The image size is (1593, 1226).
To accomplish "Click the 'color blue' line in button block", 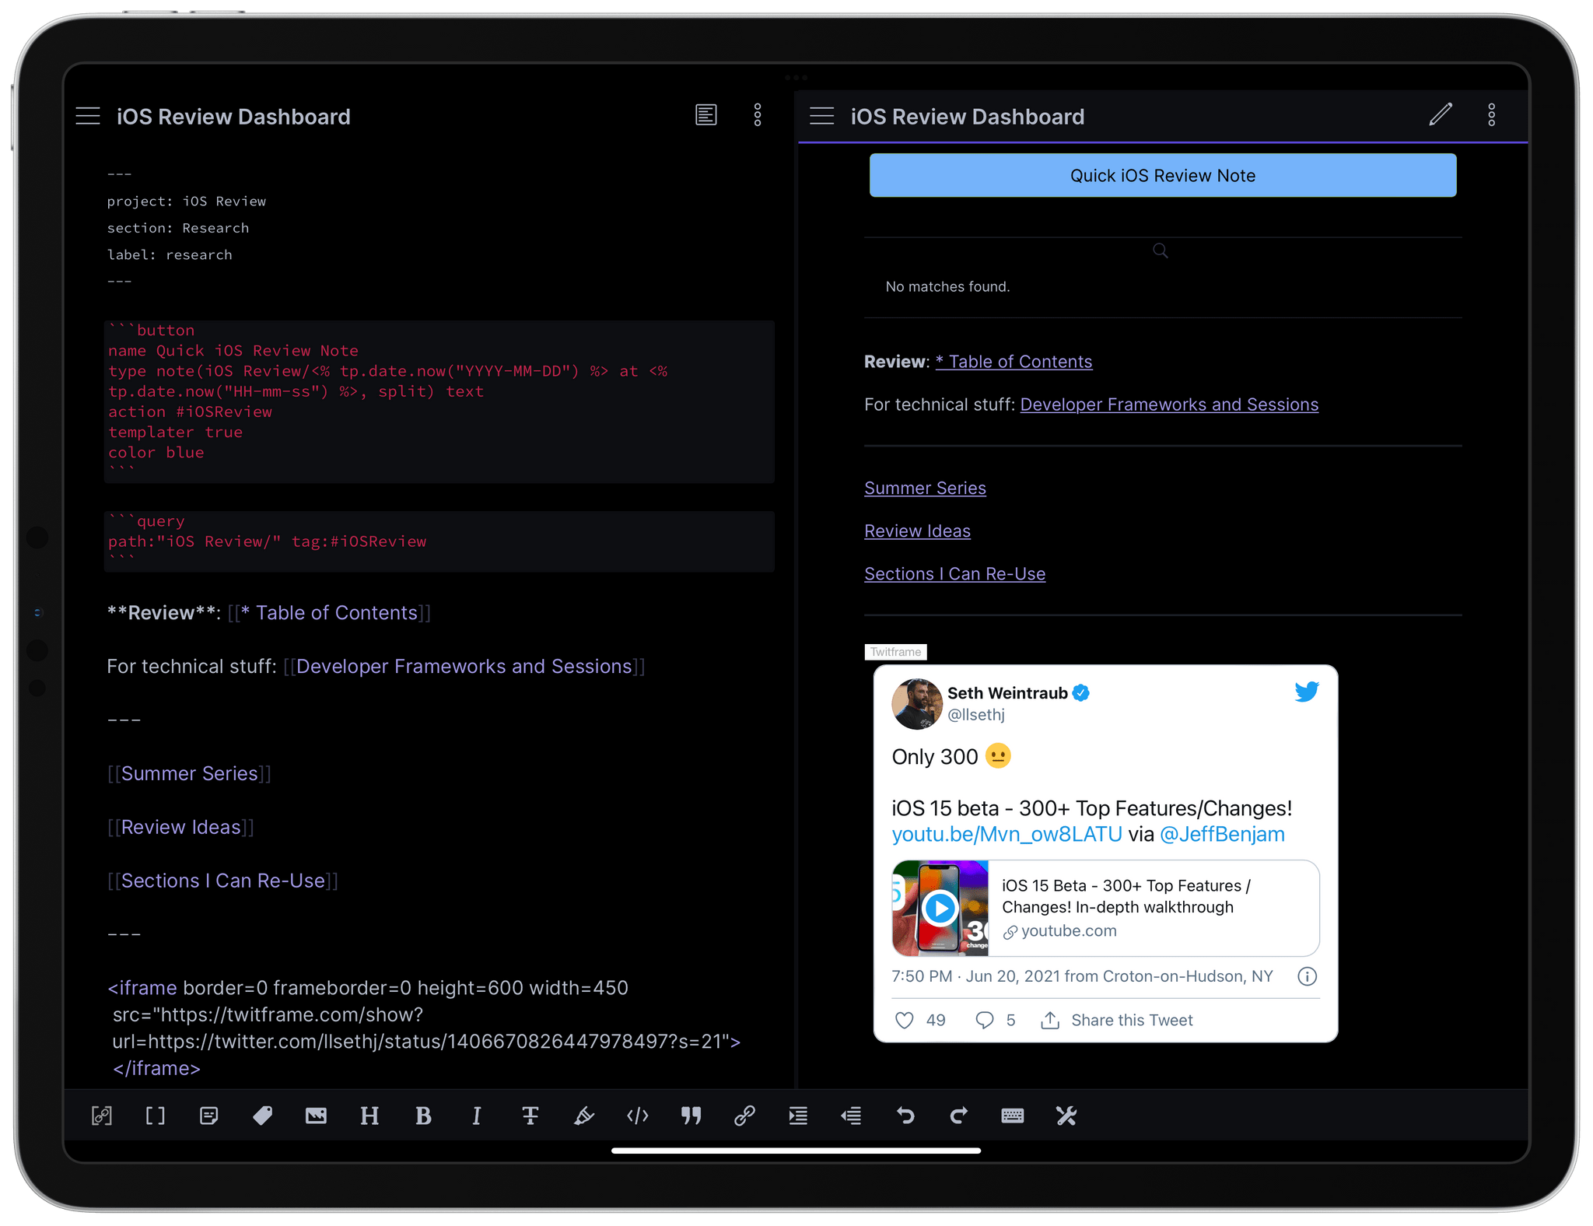I will pos(156,453).
